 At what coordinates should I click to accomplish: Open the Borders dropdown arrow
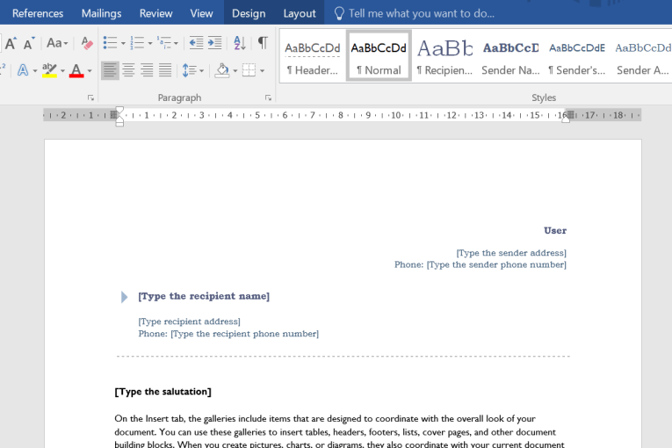262,71
